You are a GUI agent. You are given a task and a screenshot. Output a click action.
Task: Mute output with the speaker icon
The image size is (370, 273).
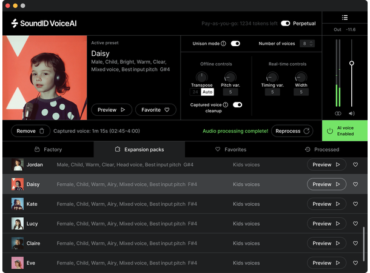pos(352,113)
